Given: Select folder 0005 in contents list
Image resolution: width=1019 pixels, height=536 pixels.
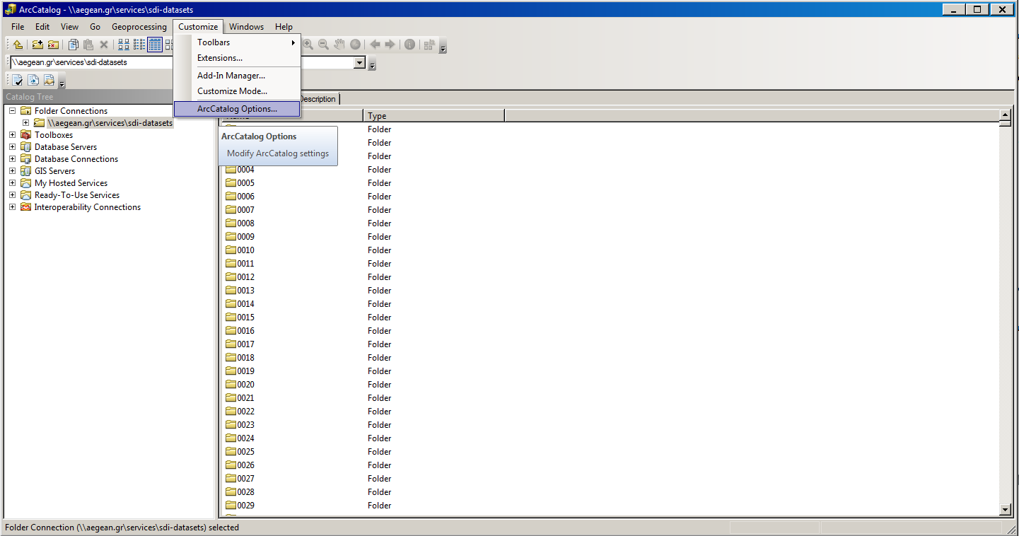Looking at the screenshot, I should (245, 182).
